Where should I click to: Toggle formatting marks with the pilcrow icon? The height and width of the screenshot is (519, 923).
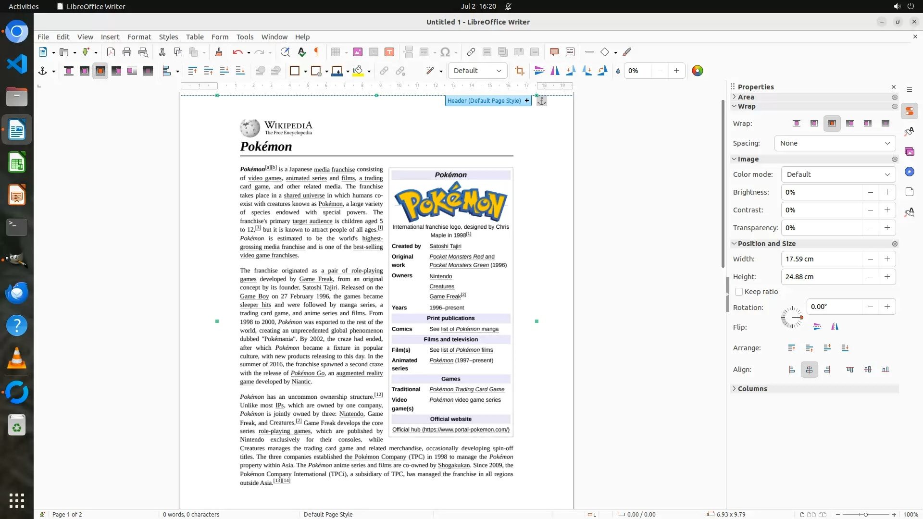coord(317,52)
